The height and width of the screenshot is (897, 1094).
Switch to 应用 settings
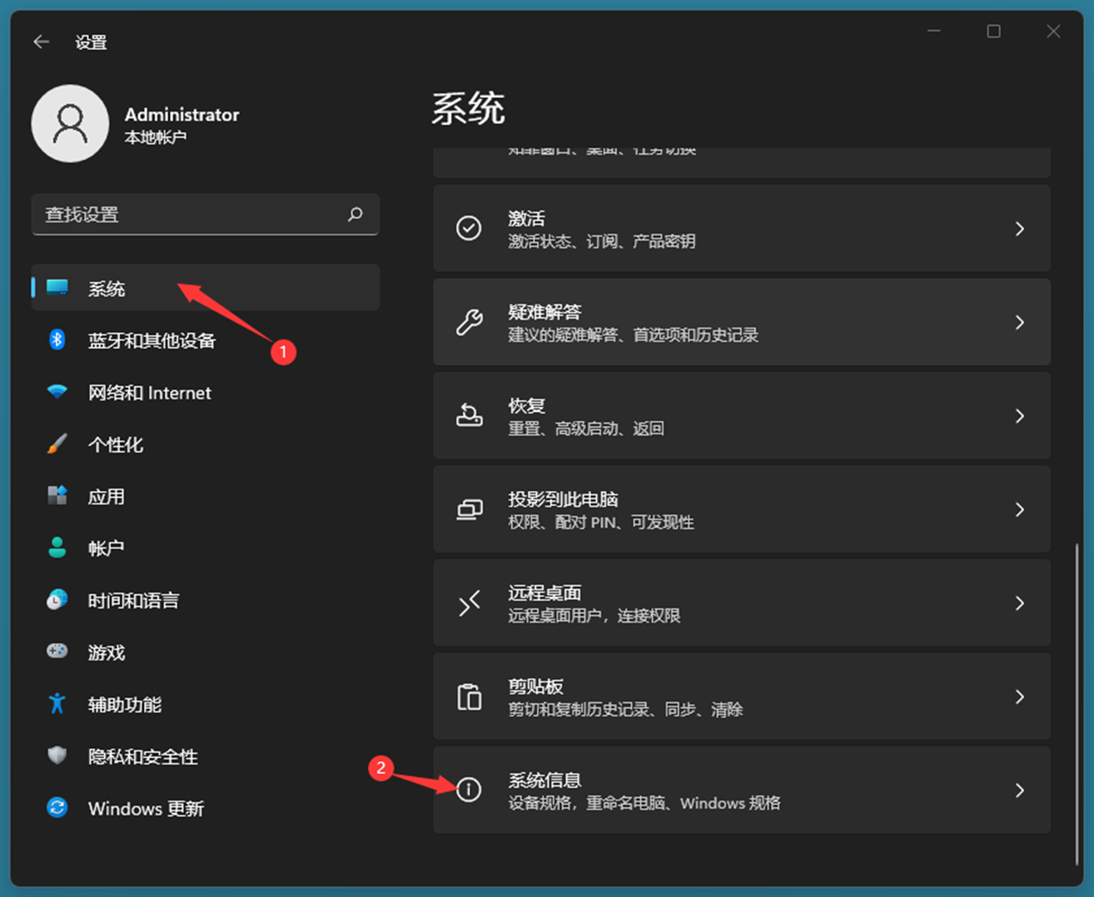click(x=206, y=496)
